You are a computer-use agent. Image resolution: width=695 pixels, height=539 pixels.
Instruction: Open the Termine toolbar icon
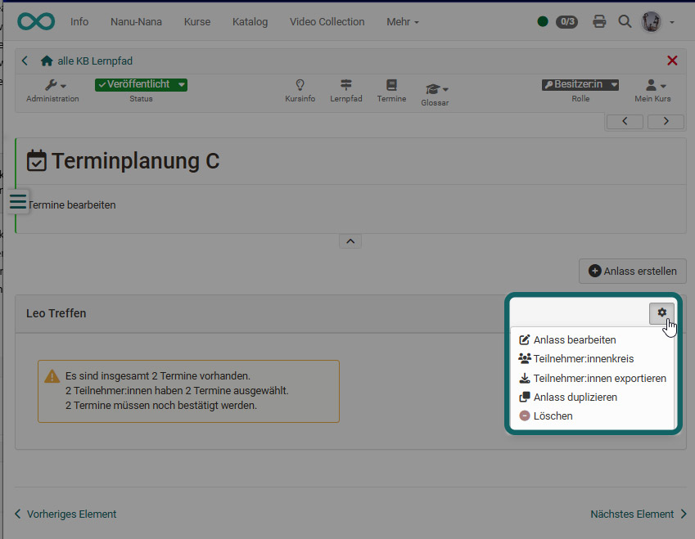tap(391, 90)
